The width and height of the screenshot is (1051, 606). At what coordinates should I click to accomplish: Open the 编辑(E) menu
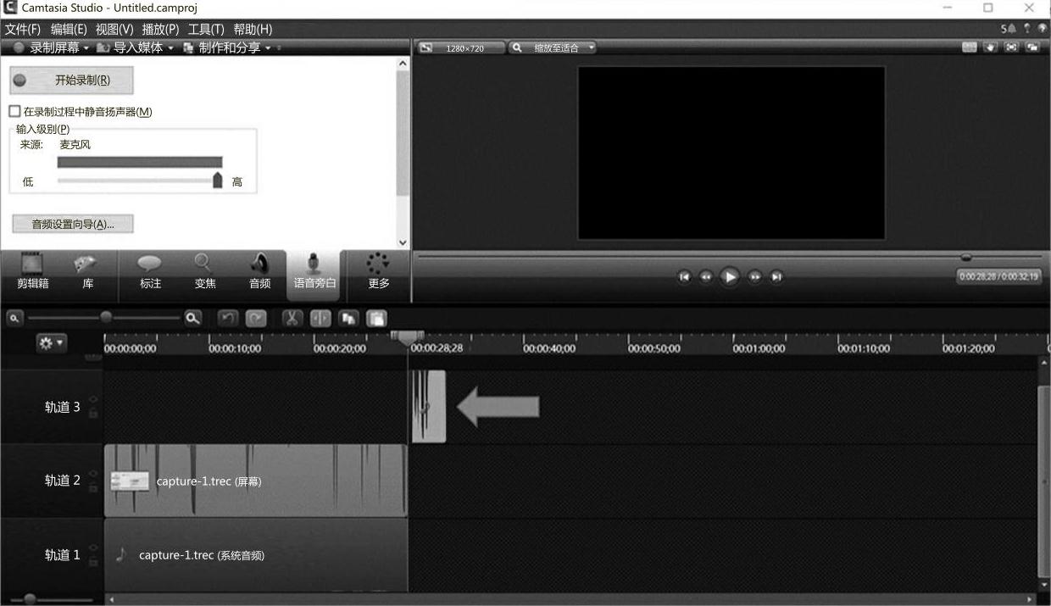click(x=69, y=29)
